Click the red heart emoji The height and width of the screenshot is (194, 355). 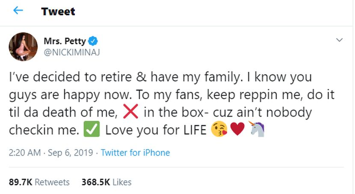[x=238, y=130]
